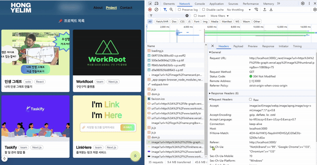Select the favicon.ico request
This screenshot has height=165, width=317.
tap(176, 99)
